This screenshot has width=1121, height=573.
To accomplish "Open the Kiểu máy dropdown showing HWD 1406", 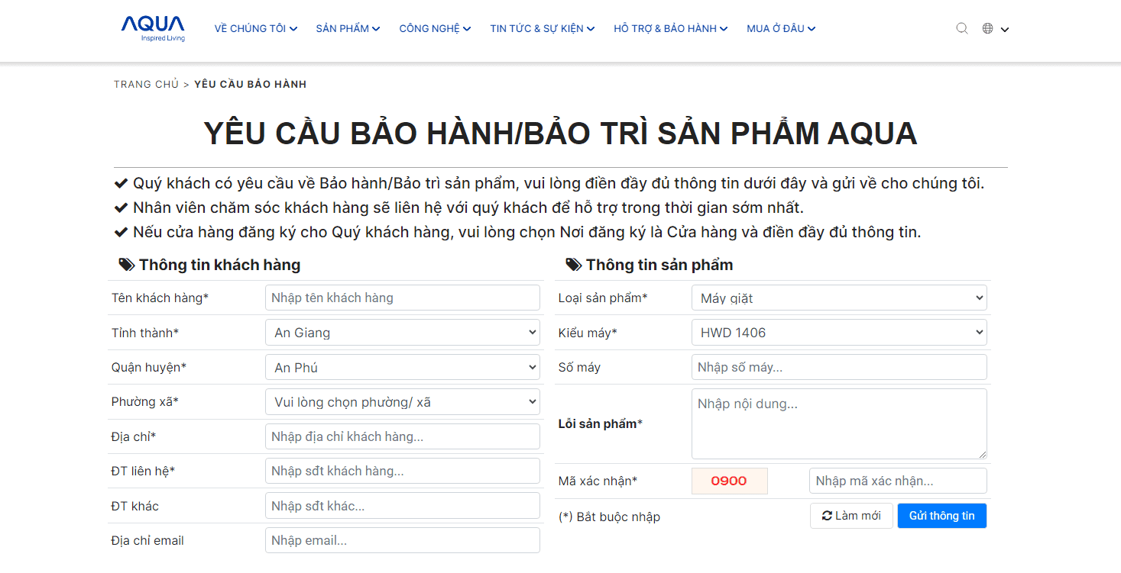I will 838,332.
